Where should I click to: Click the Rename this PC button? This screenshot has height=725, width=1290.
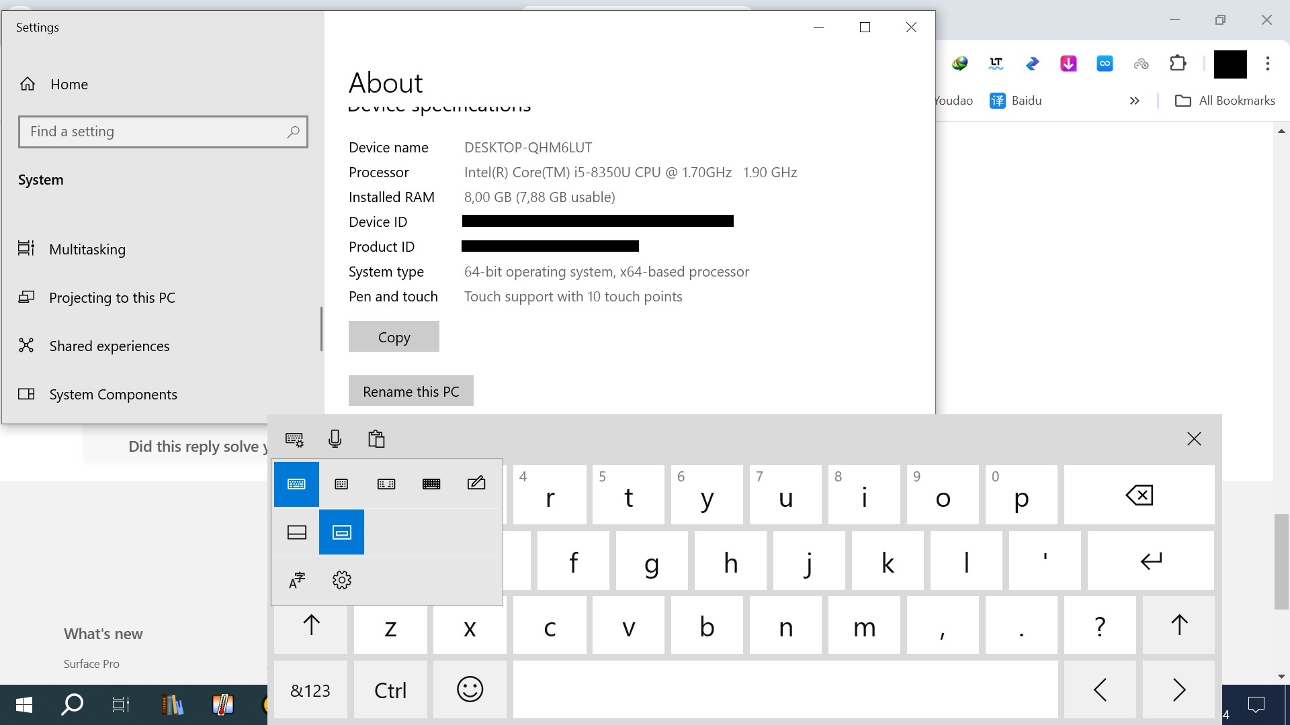pos(411,391)
